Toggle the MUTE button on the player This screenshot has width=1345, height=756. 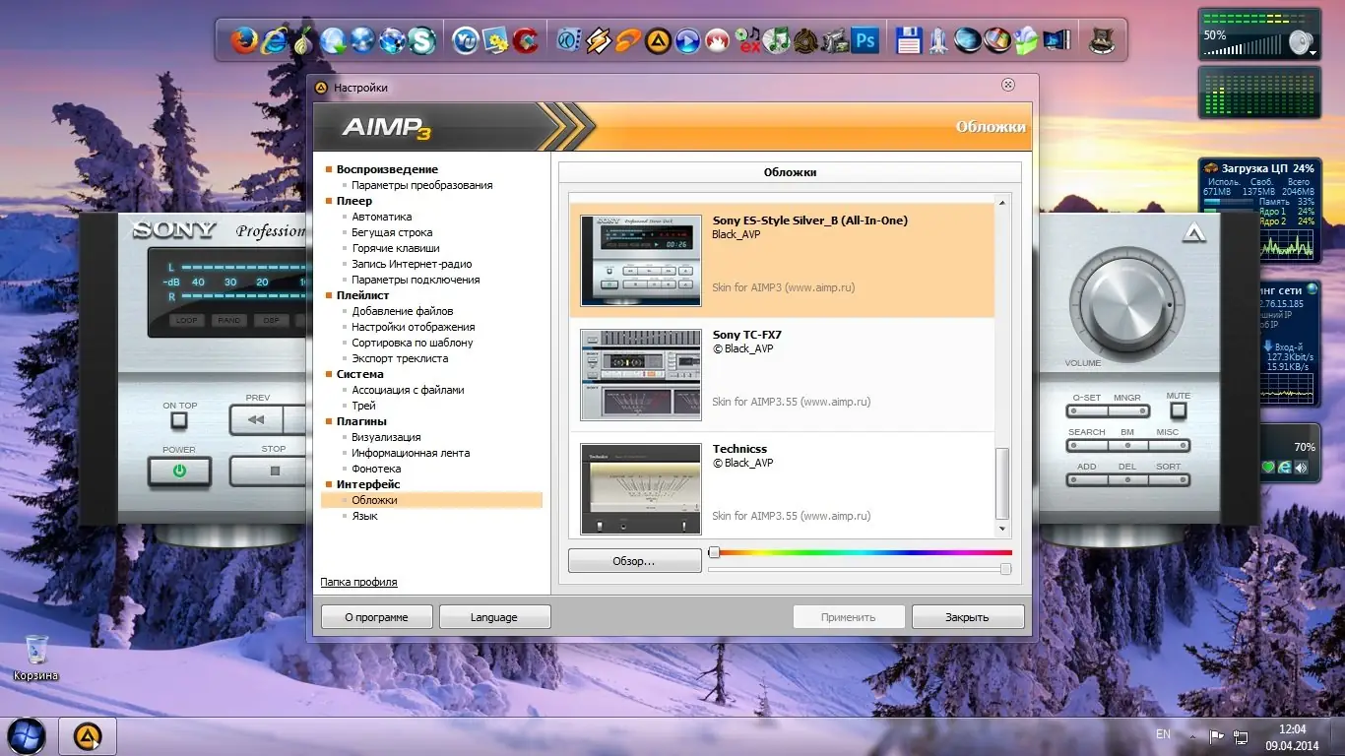pyautogui.click(x=1178, y=410)
